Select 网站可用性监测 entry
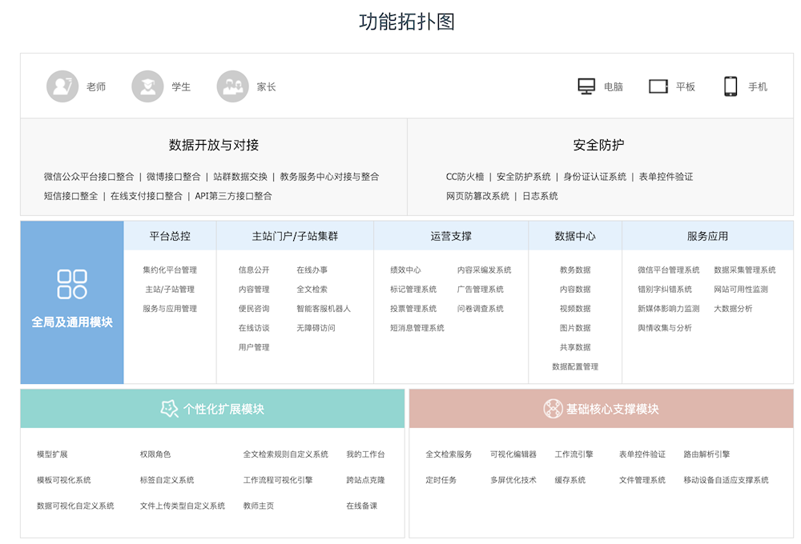Viewport: 801px width, 544px height. [x=741, y=290]
